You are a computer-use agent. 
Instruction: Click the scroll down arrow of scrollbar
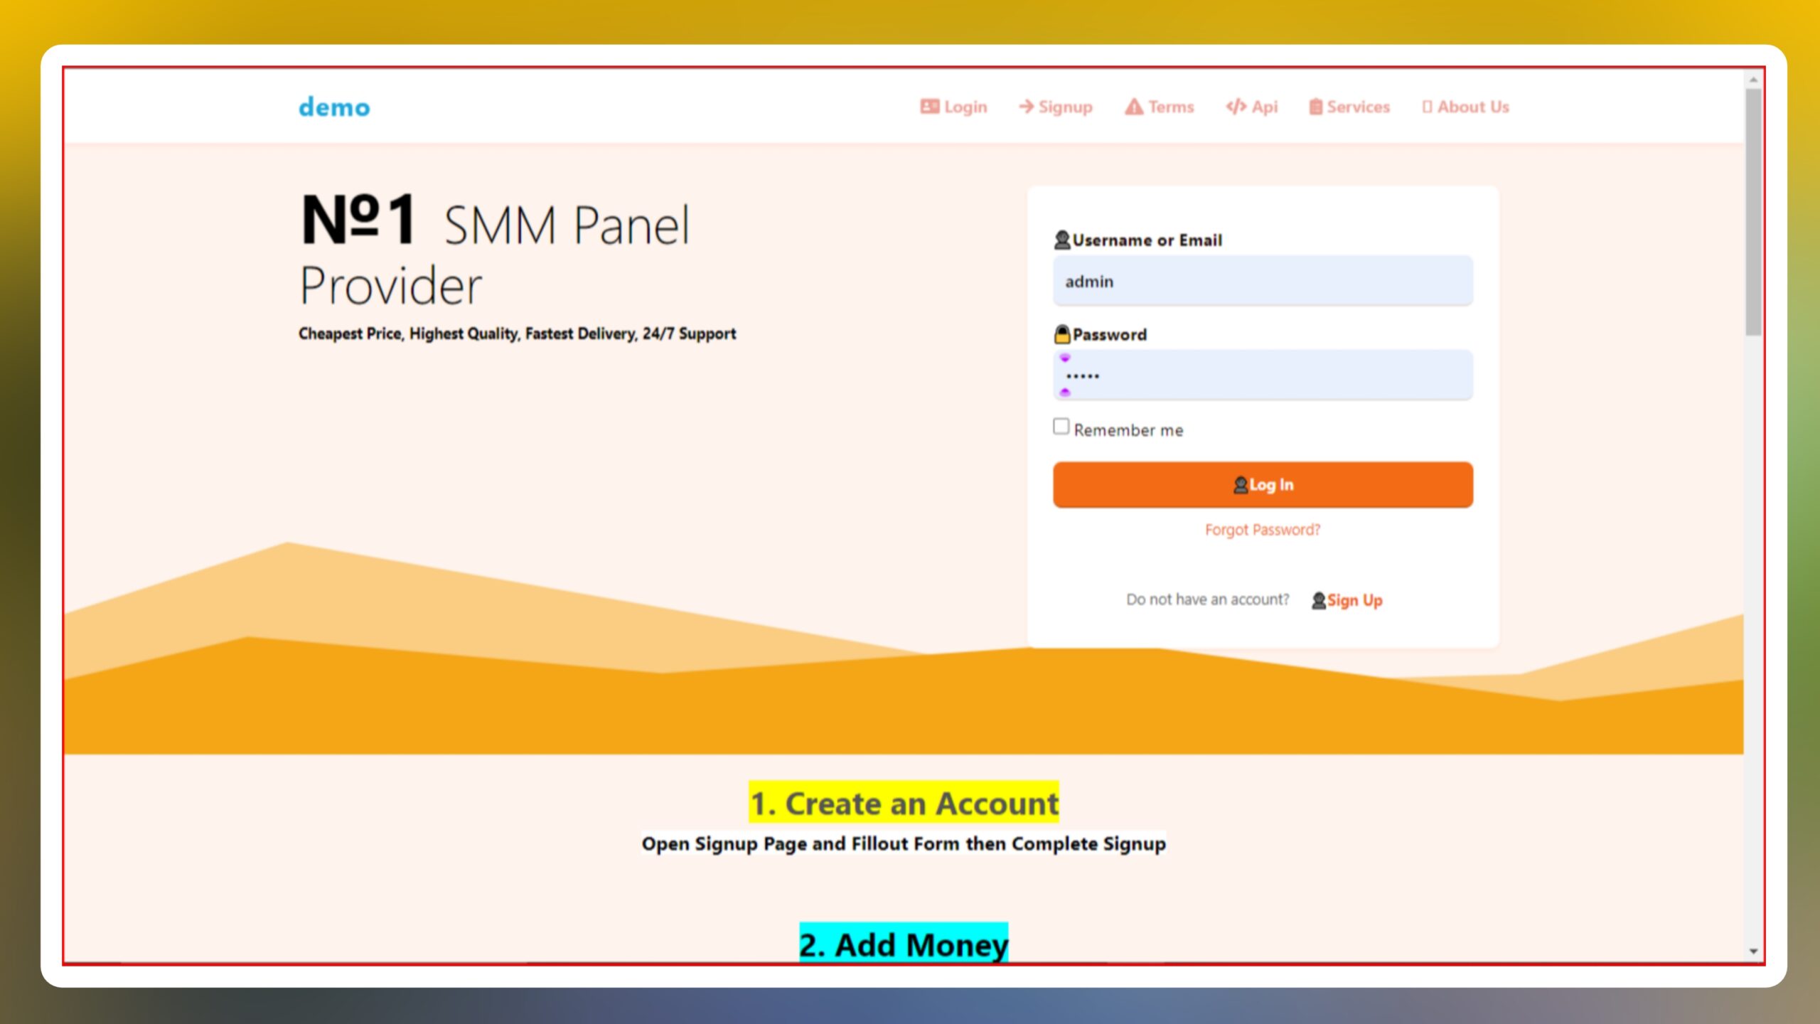tap(1753, 951)
